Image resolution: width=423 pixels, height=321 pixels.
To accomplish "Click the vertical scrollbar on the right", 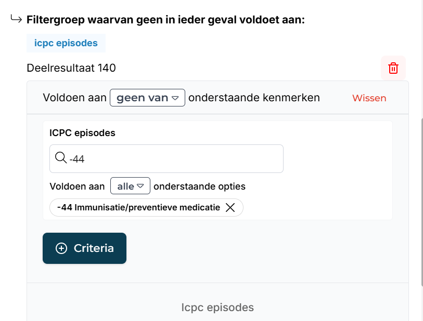I will click(x=421, y=202).
